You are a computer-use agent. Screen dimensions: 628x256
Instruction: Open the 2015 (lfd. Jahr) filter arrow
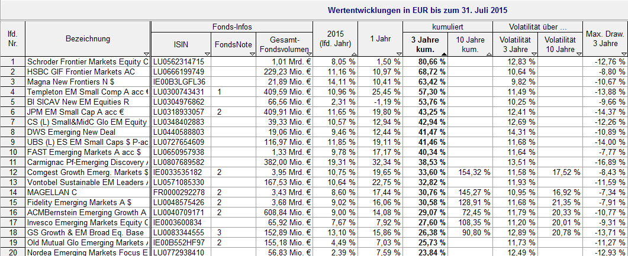point(354,54)
